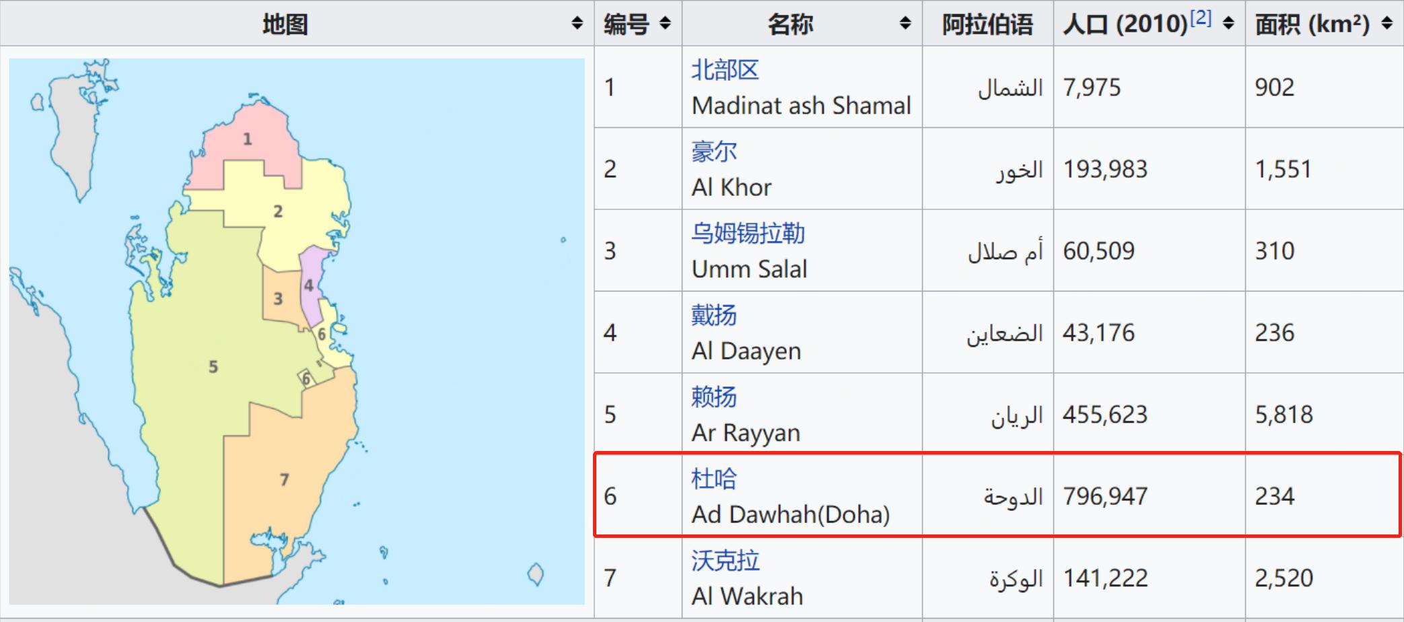Open the 豪尔 municipality link
1404x622 pixels.
tap(713, 151)
